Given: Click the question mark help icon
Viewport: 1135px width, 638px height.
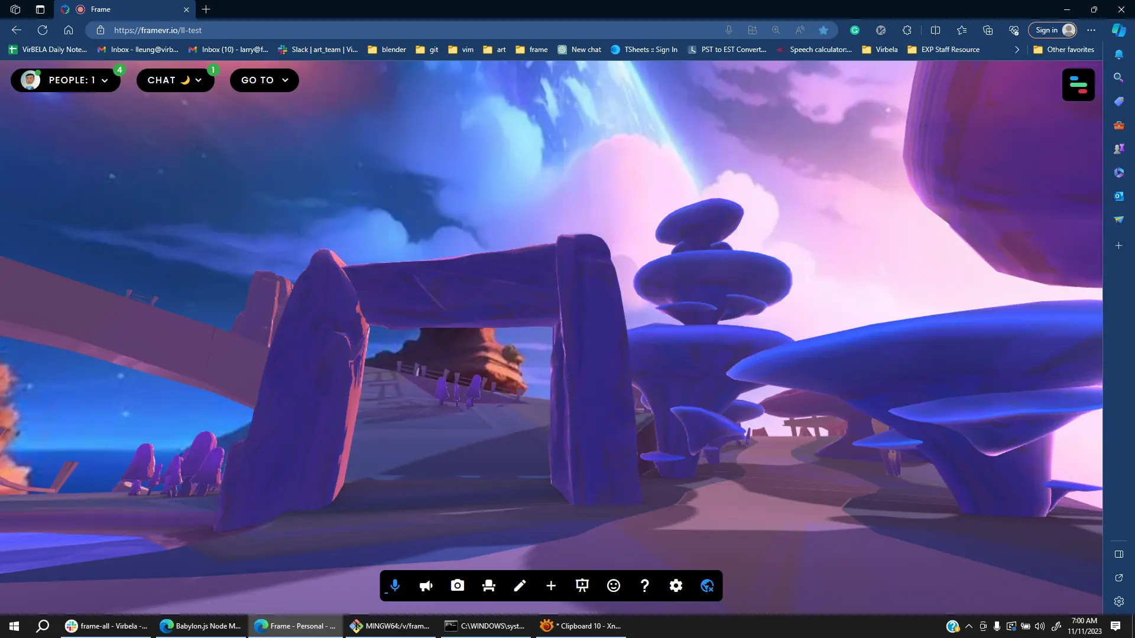Looking at the screenshot, I should coord(644,585).
